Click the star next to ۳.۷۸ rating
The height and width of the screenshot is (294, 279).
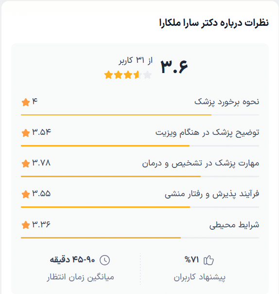tap(26, 164)
